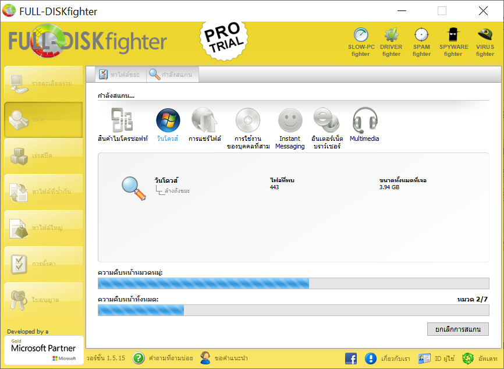Minimize the FULL-DISKfighter window

coord(402,11)
